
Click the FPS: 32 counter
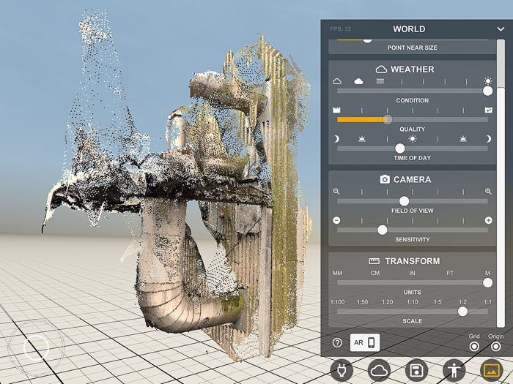pyautogui.click(x=341, y=29)
